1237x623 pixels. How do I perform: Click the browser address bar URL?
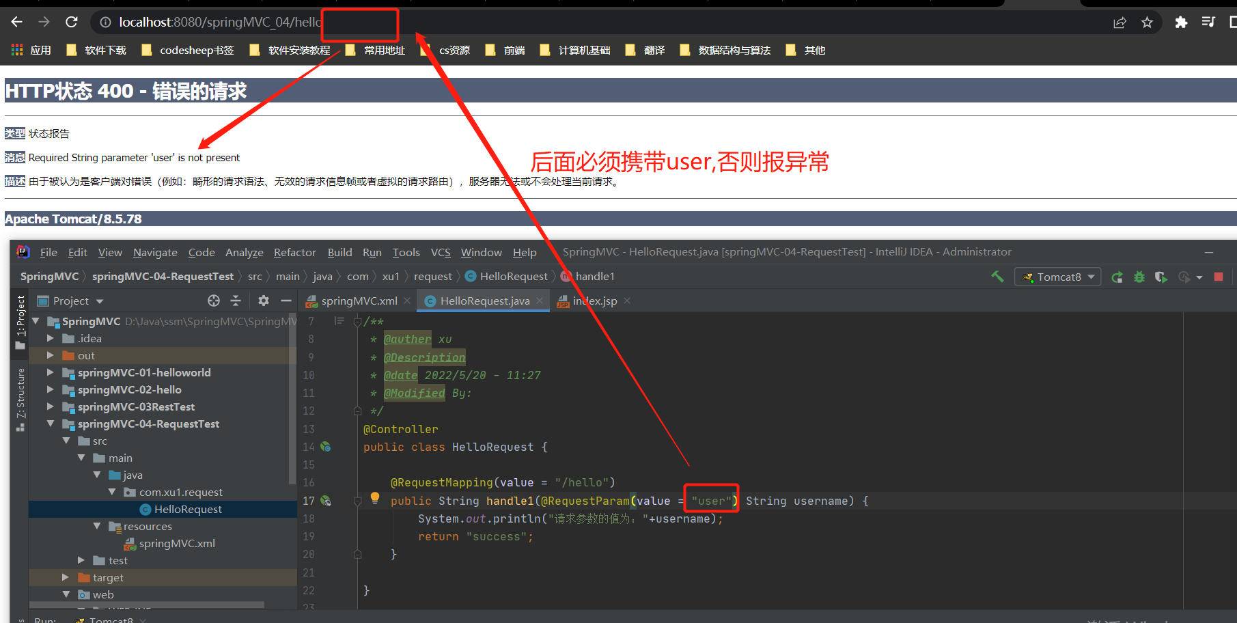[x=220, y=23]
